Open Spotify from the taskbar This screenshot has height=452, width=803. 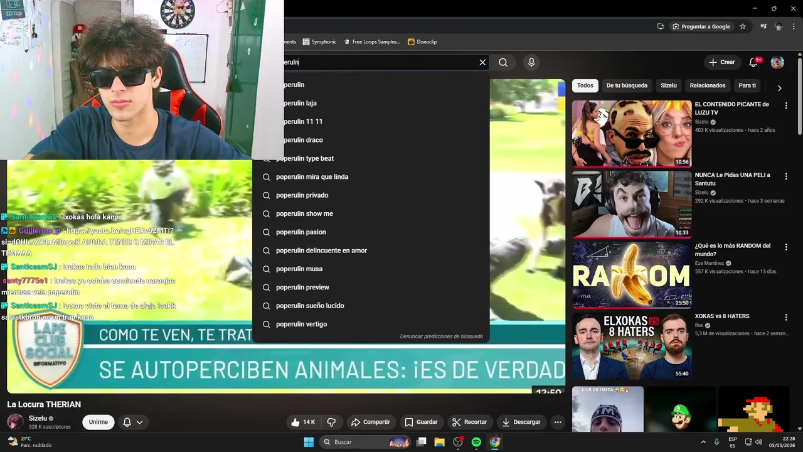[476, 442]
